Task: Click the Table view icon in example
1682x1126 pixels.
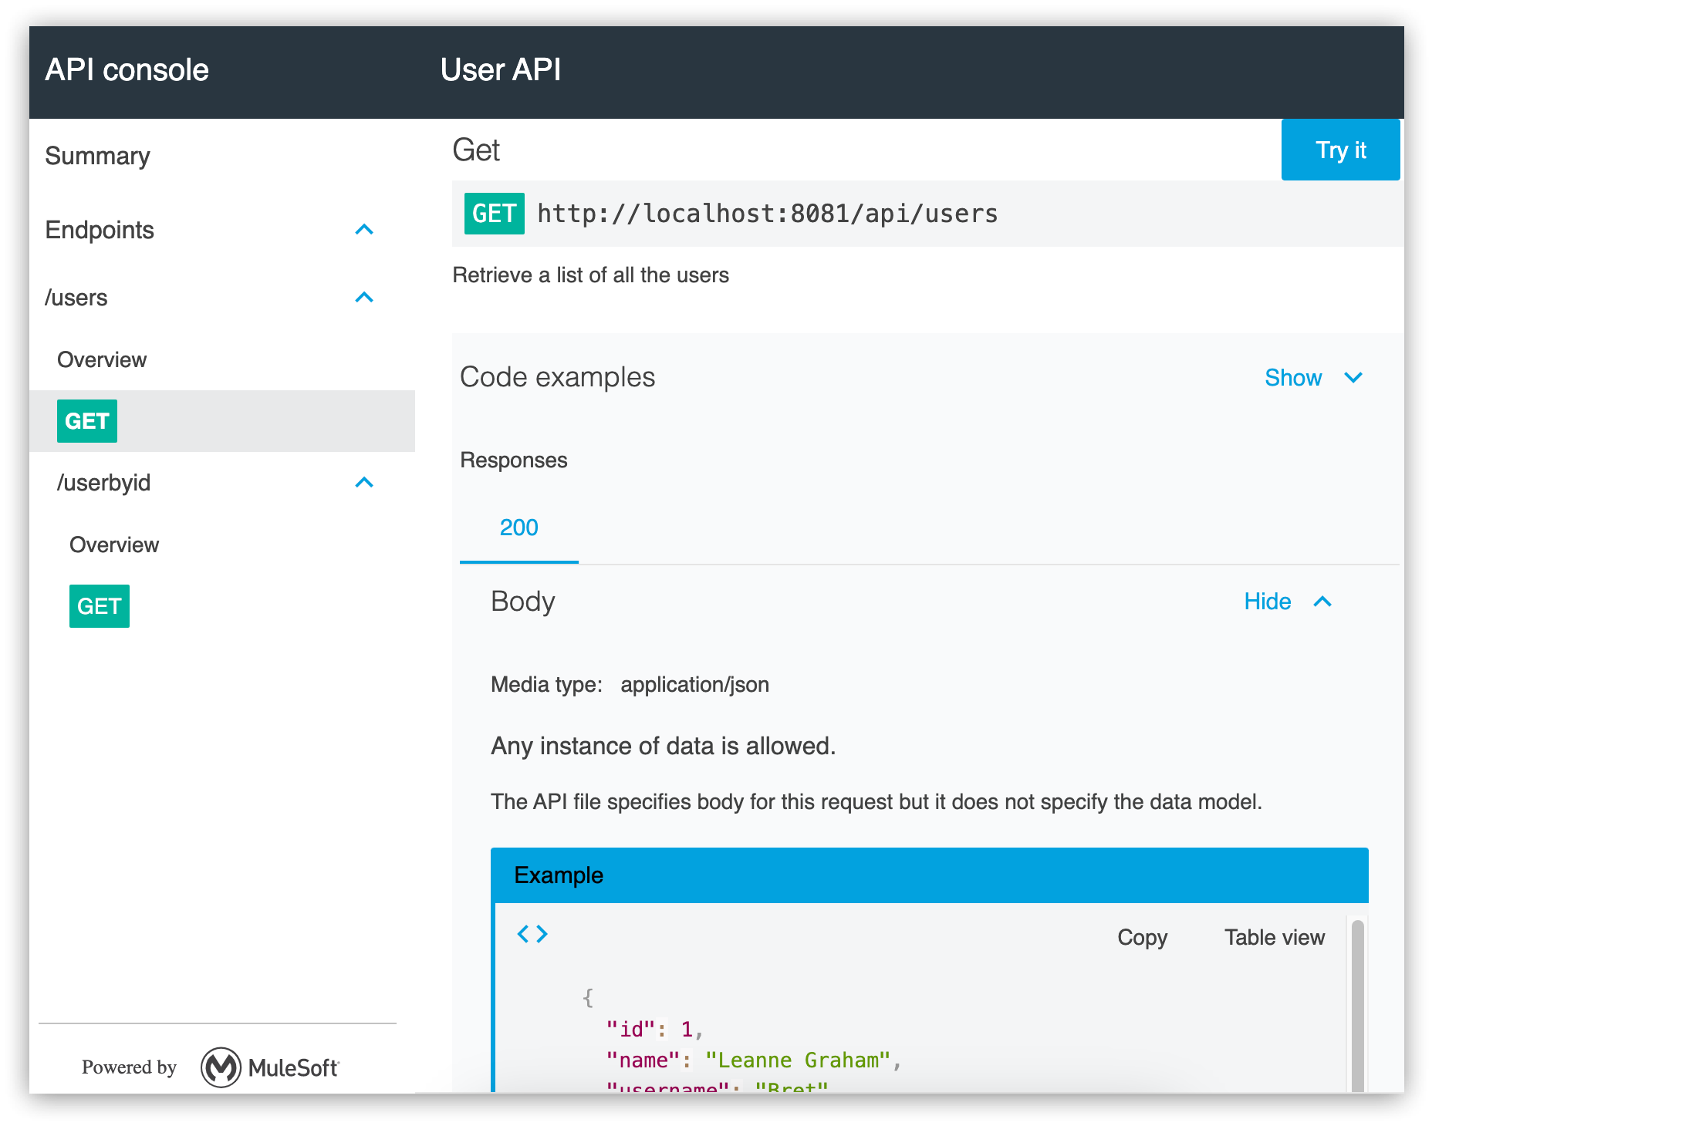Action: [1273, 936]
